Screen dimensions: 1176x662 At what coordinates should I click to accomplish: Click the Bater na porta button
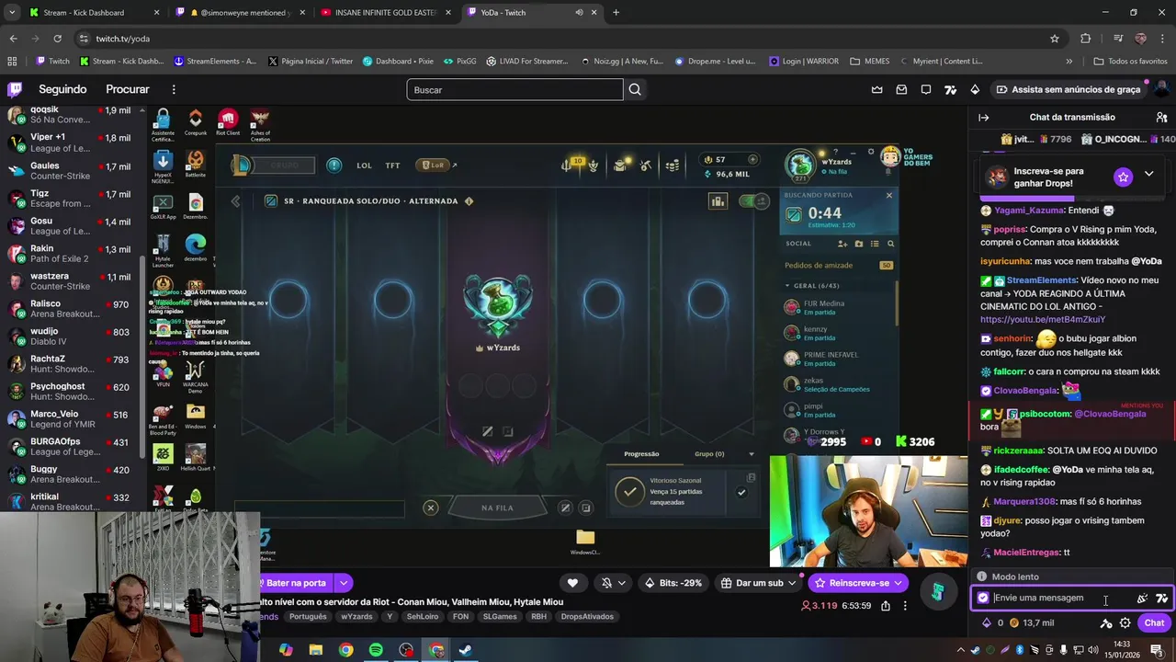pyautogui.click(x=295, y=583)
